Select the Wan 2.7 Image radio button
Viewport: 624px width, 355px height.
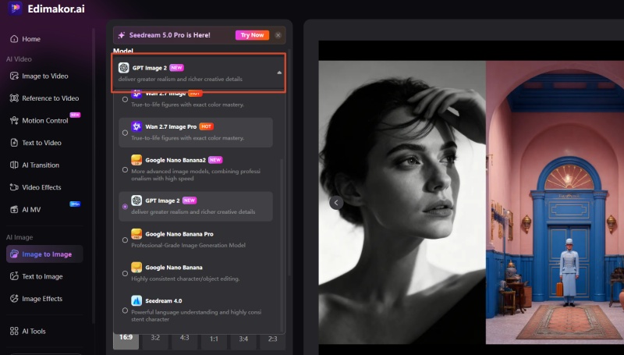point(125,100)
